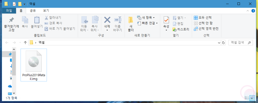Open 빠른 연결 easy access dropdown
The image size is (258, 103).
pyautogui.click(x=147, y=23)
